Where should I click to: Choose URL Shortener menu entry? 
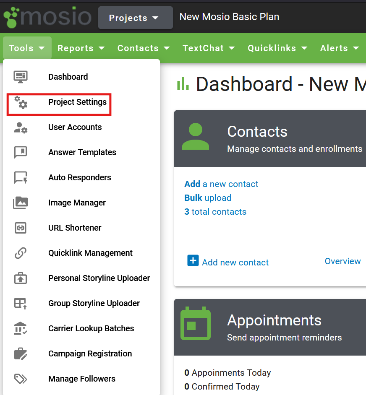pyautogui.click(x=81, y=228)
